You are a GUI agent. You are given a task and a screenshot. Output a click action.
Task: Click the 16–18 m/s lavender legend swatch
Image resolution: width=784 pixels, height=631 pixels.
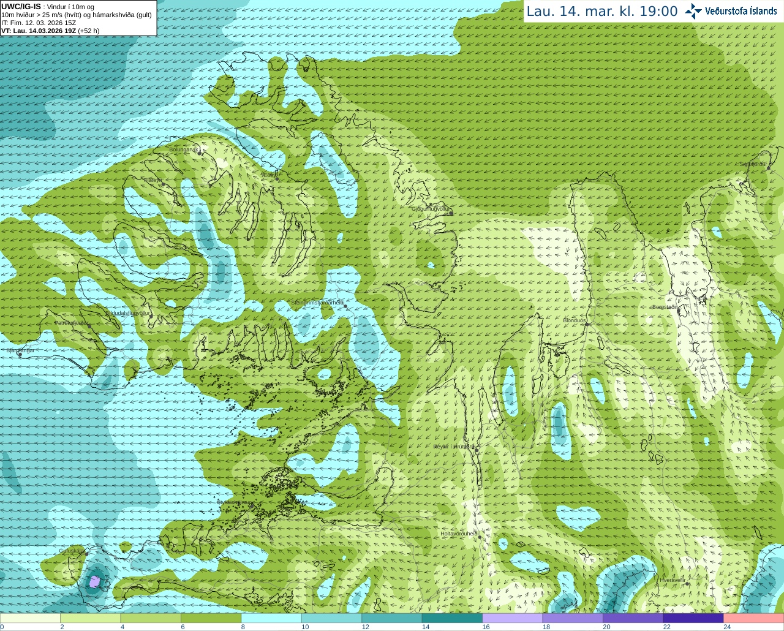(513, 618)
